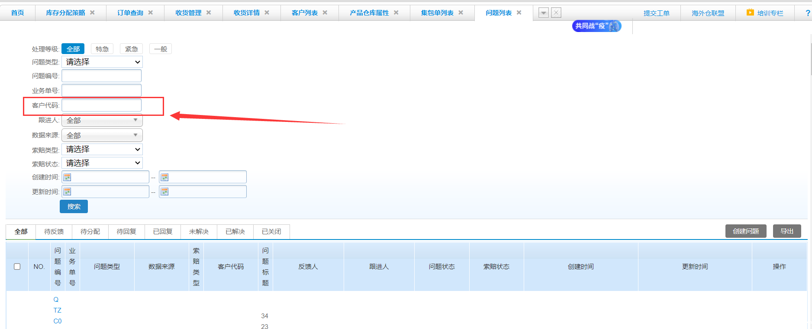Click the 共同战"疫" banner badge
This screenshot has height=329, width=812.
tap(596, 26)
